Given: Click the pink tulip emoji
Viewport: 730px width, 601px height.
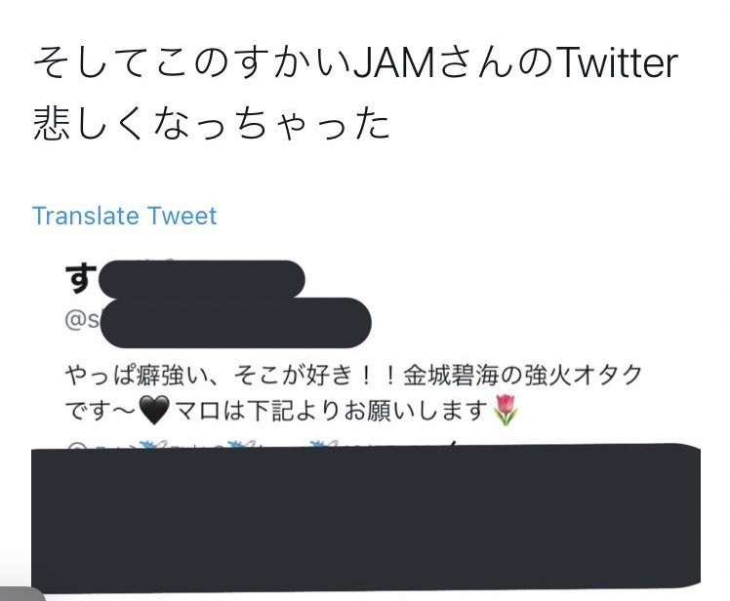Looking at the screenshot, I should tap(506, 410).
